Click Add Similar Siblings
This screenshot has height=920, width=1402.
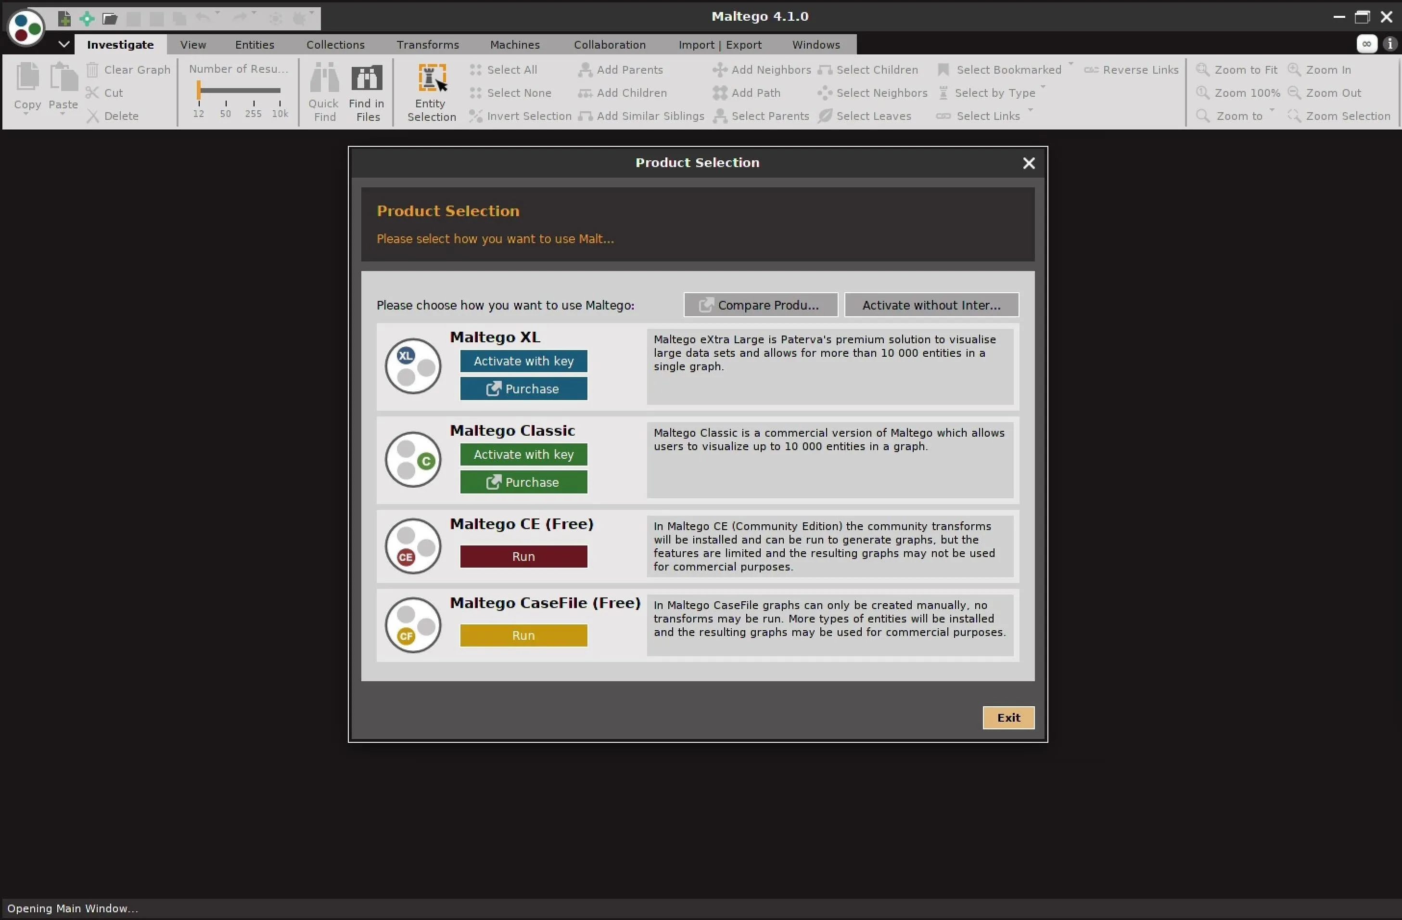(641, 116)
